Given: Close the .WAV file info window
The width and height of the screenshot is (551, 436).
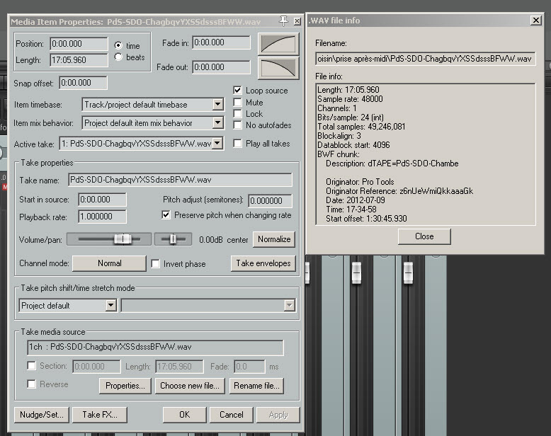Looking at the screenshot, I should (535, 21).
